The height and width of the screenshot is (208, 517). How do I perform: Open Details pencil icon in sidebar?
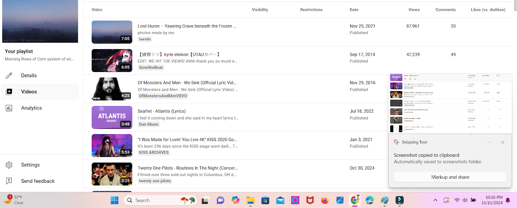tap(9, 76)
